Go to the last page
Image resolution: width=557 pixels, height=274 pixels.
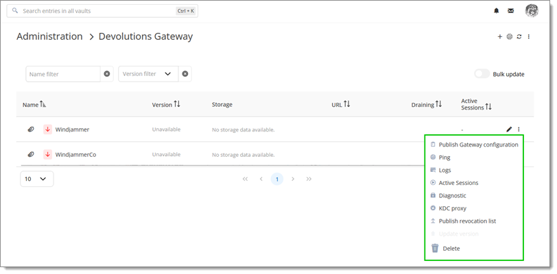pos(309,179)
